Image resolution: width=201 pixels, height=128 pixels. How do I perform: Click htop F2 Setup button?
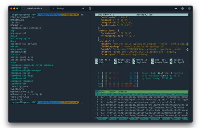pos(111,118)
